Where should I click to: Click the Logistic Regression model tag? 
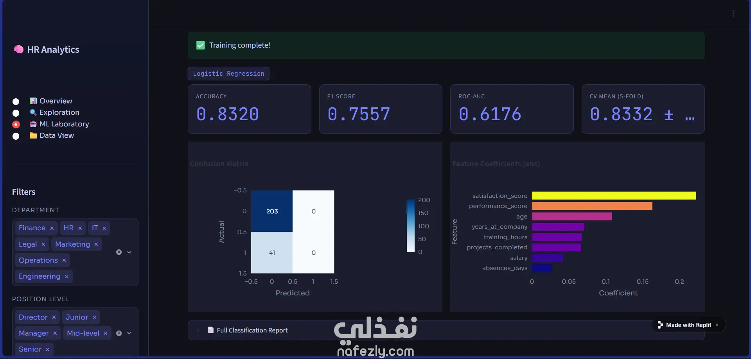228,74
